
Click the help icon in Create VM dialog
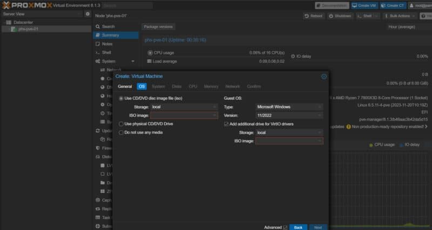coord(324,76)
